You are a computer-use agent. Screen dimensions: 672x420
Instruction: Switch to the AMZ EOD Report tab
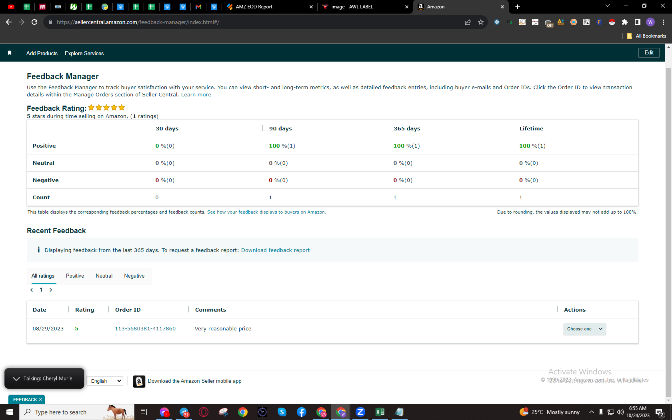[x=270, y=7]
